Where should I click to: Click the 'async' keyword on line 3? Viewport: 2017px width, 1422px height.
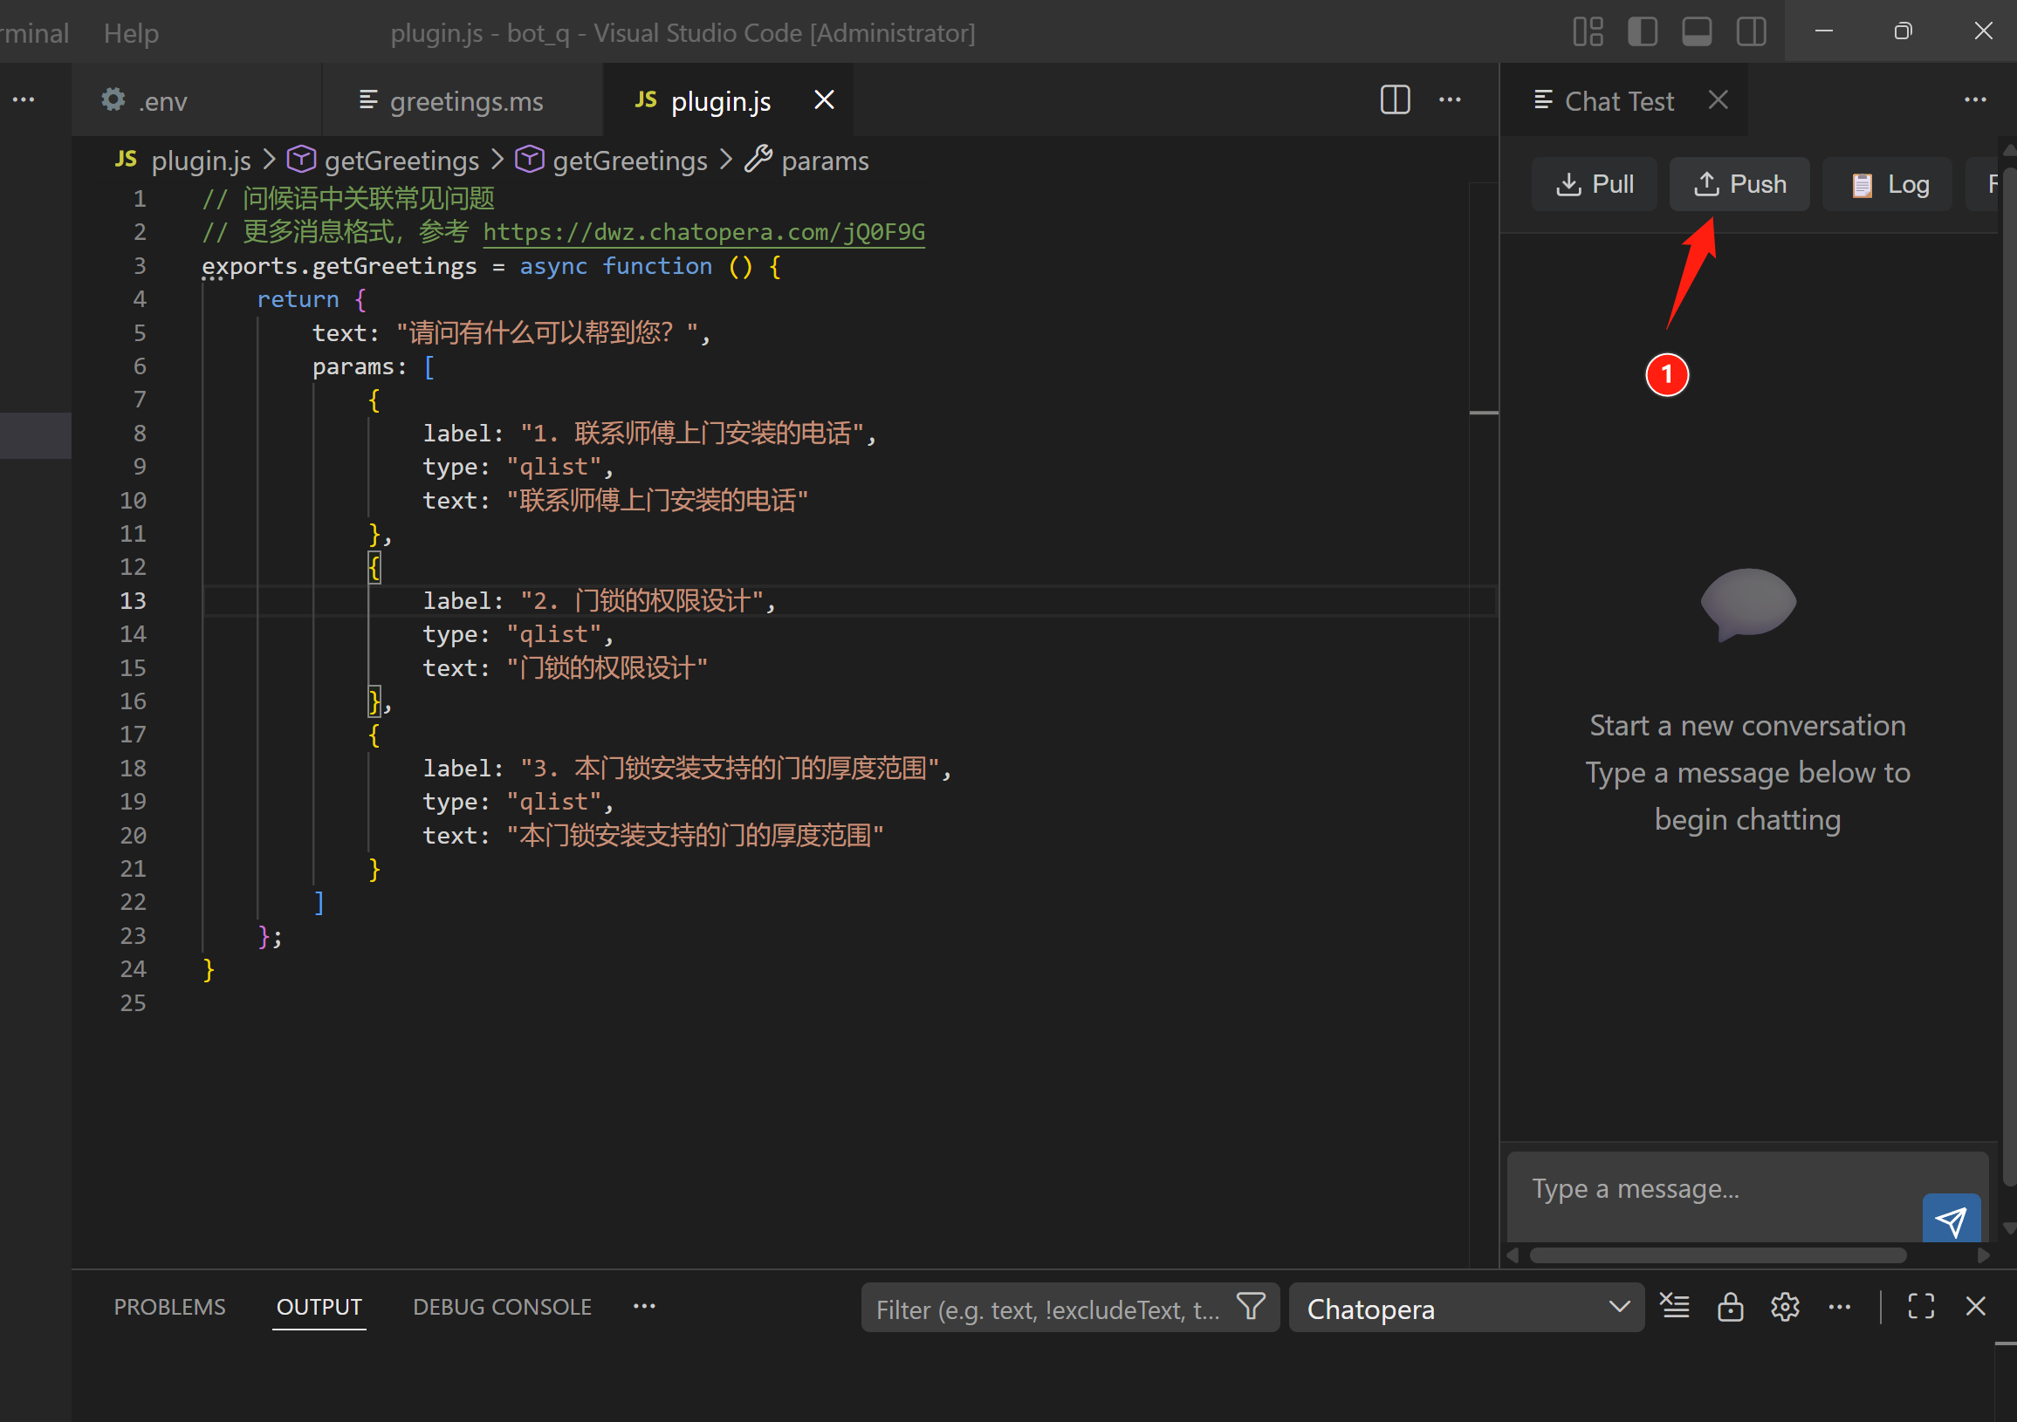coord(553,266)
